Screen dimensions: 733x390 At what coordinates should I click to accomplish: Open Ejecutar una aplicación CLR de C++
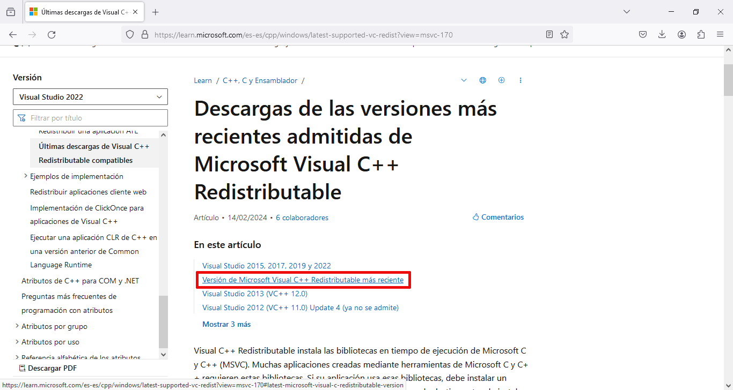click(x=94, y=251)
